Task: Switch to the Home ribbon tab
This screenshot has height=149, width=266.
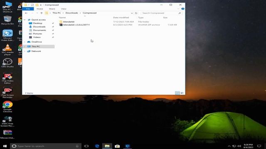Action: point(40,9)
